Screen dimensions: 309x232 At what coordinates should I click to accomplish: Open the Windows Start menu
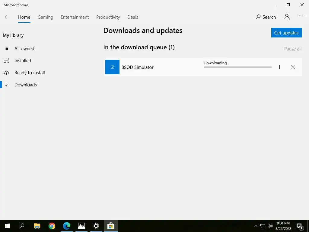coord(7,226)
